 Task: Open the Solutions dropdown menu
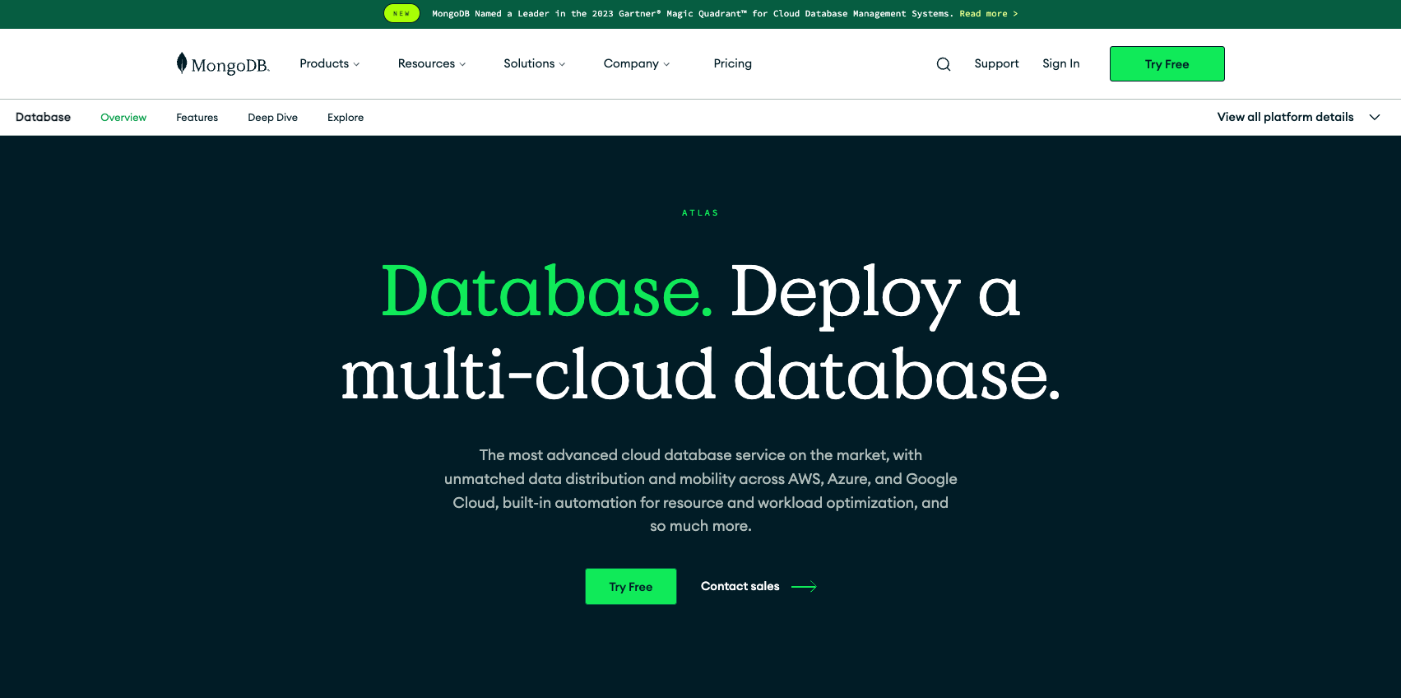535,63
